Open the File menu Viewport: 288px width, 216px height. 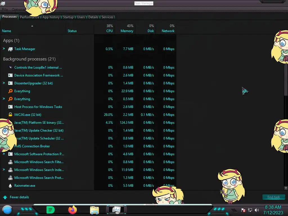5,10
